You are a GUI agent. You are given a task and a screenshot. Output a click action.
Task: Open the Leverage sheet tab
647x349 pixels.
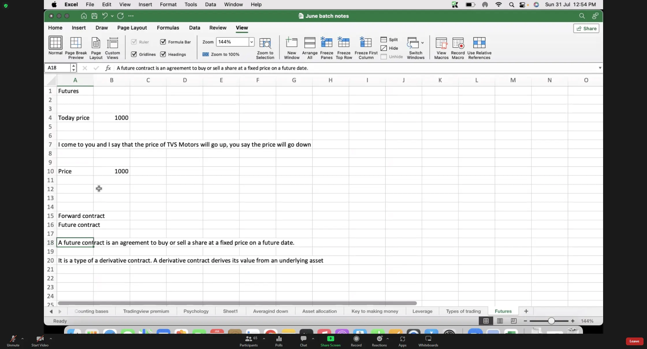pos(422,311)
